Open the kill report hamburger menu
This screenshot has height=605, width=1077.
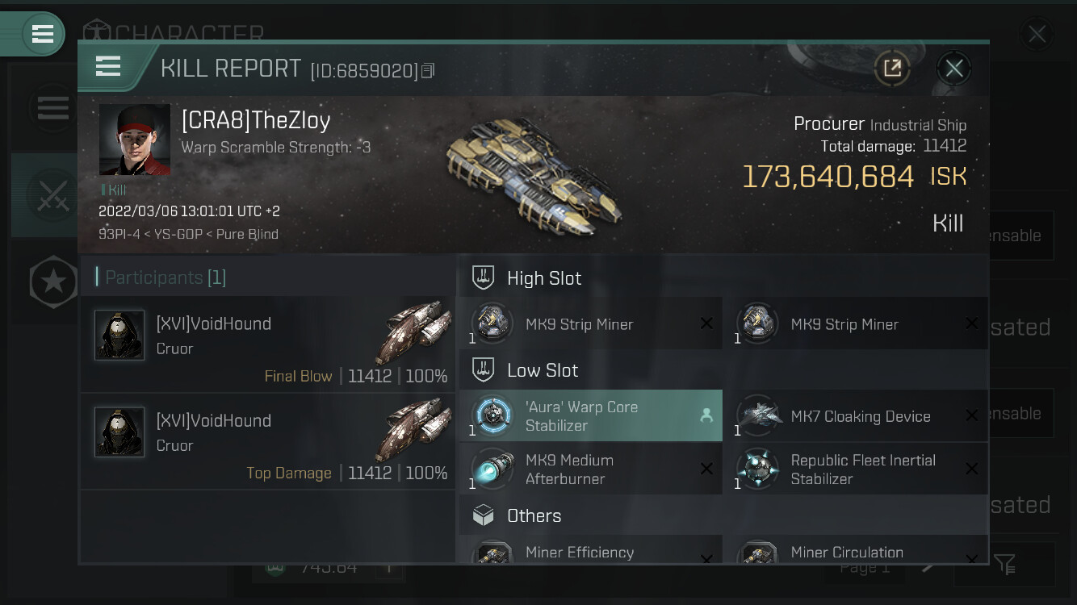[x=108, y=67]
